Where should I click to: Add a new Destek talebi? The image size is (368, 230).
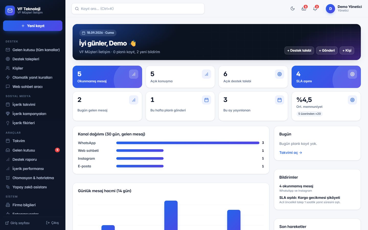pyautogui.click(x=299, y=51)
